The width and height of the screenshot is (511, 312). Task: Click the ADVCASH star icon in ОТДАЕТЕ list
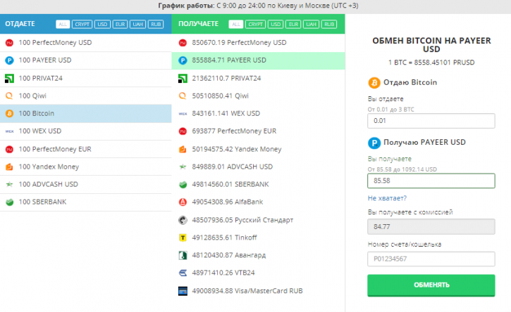pos(9,184)
